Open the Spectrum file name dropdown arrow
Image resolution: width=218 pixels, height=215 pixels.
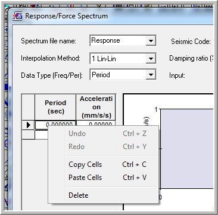point(151,41)
